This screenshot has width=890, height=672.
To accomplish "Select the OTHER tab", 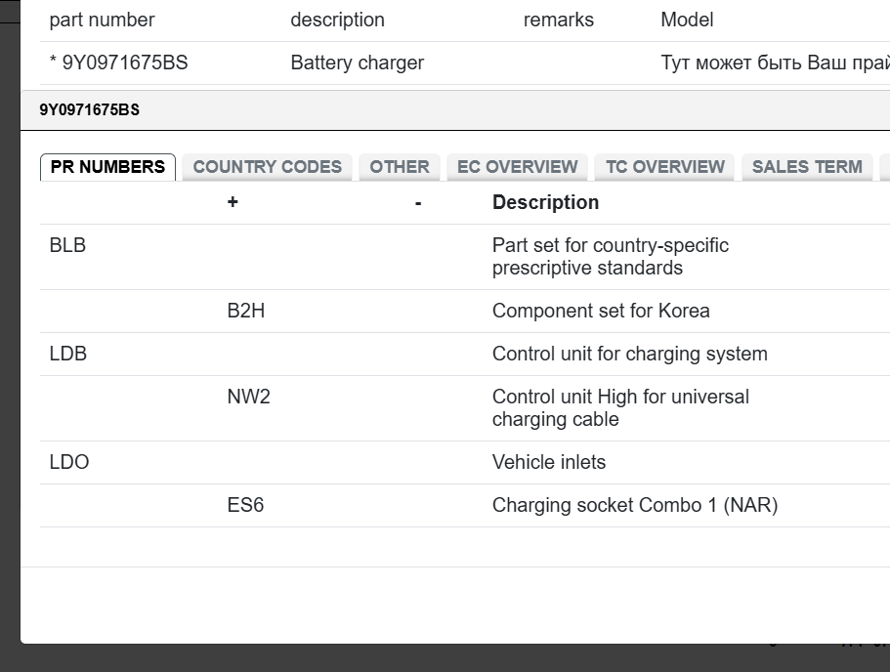I will (x=399, y=167).
